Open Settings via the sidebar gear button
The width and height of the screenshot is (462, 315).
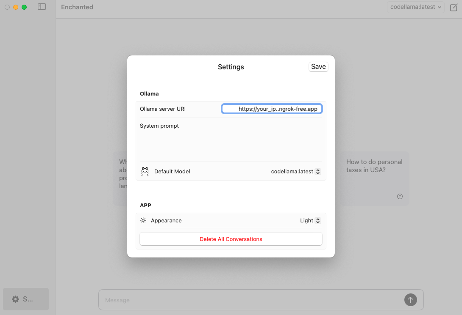pos(26,299)
